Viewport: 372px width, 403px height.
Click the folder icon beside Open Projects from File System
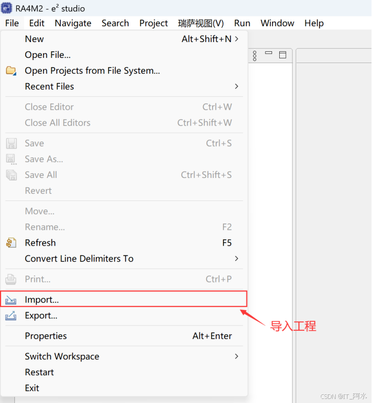11,70
